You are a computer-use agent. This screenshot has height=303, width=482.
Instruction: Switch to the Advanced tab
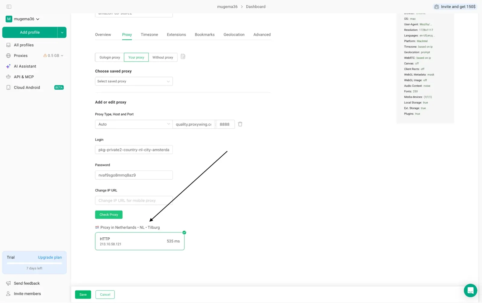pos(262,35)
